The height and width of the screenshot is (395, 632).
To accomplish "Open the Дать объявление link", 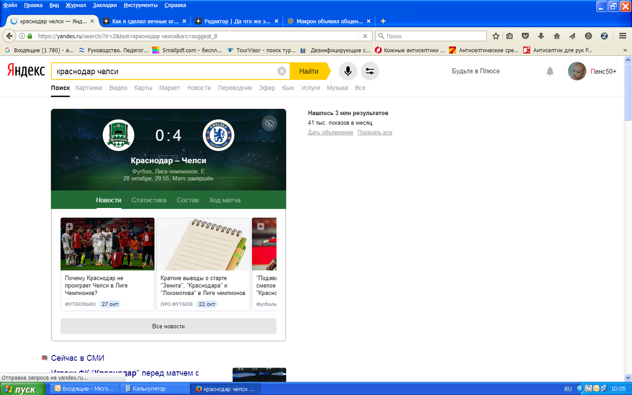I will pyautogui.click(x=330, y=132).
